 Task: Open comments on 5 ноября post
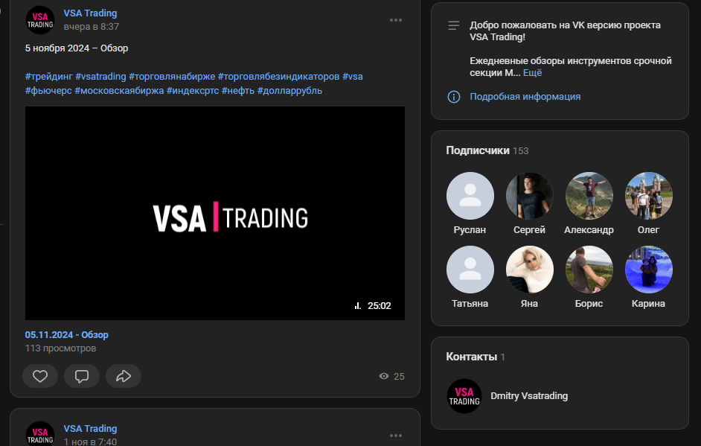82,376
